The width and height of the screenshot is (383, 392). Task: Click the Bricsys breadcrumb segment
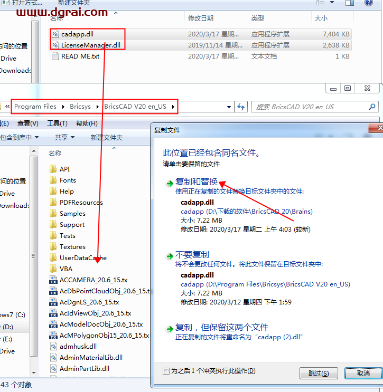80,107
